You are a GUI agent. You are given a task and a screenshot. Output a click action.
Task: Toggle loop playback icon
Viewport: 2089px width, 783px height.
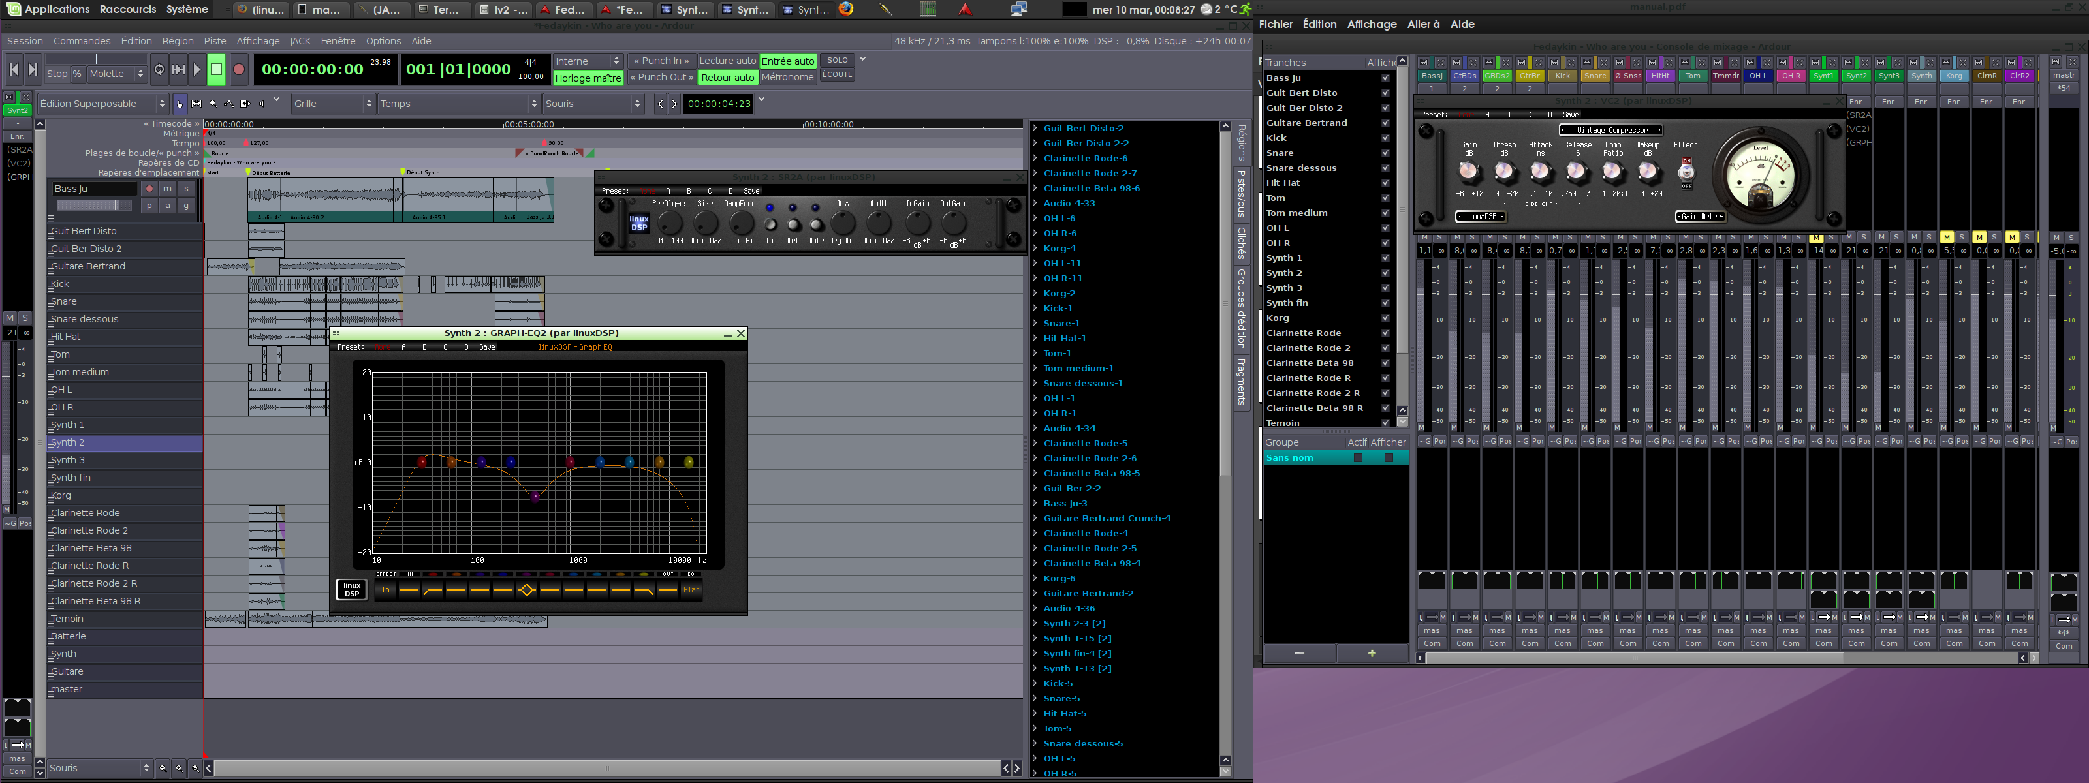click(x=159, y=70)
